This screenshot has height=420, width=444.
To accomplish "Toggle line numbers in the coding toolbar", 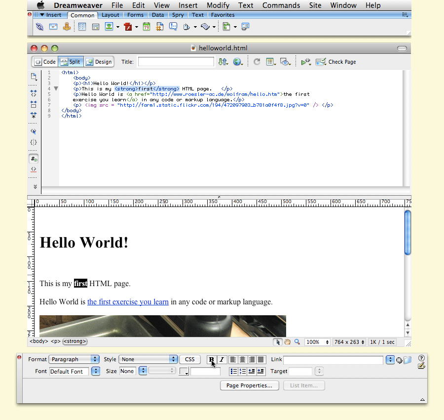I will (34, 158).
